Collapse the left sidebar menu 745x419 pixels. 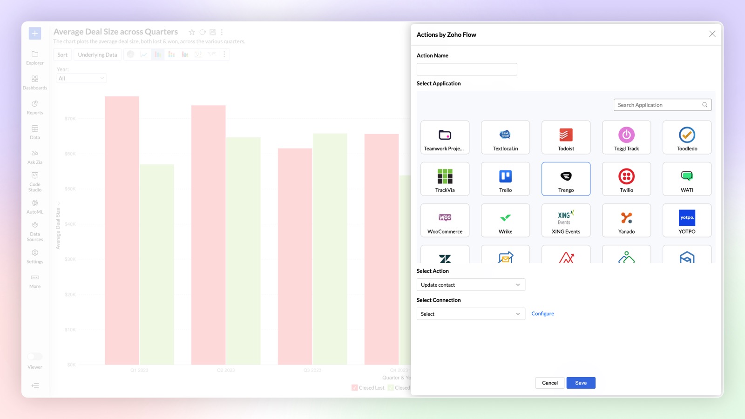click(x=35, y=385)
